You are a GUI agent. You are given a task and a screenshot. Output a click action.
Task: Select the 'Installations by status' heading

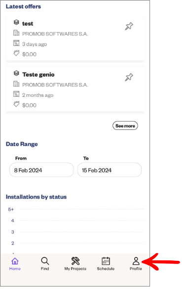click(x=36, y=197)
